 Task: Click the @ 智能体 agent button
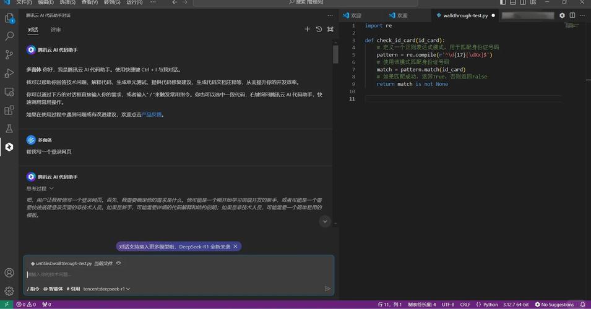pos(53,289)
